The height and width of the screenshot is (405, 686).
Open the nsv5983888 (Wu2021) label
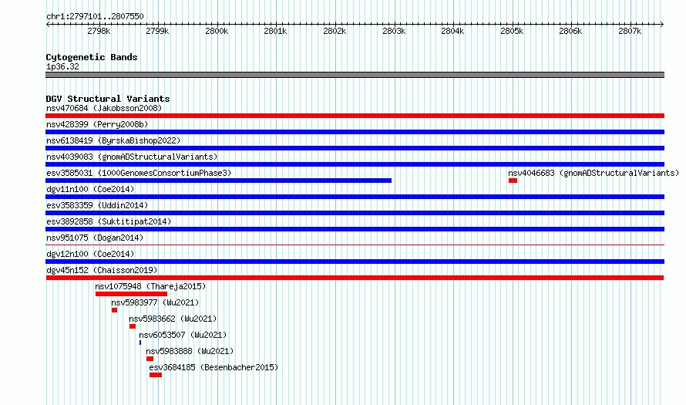(190, 351)
